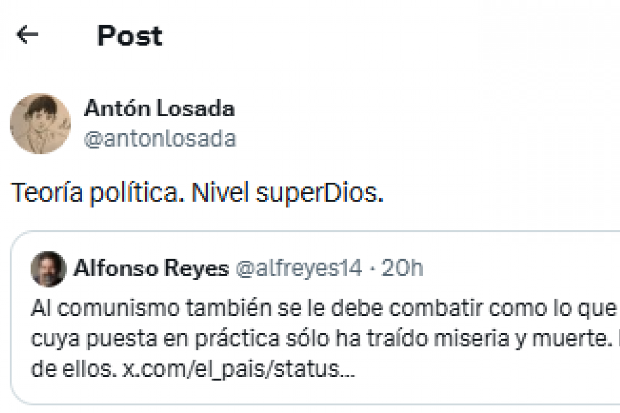The height and width of the screenshot is (413, 620).
Task: Click the @alfreyes14 handle
Action: point(299,268)
